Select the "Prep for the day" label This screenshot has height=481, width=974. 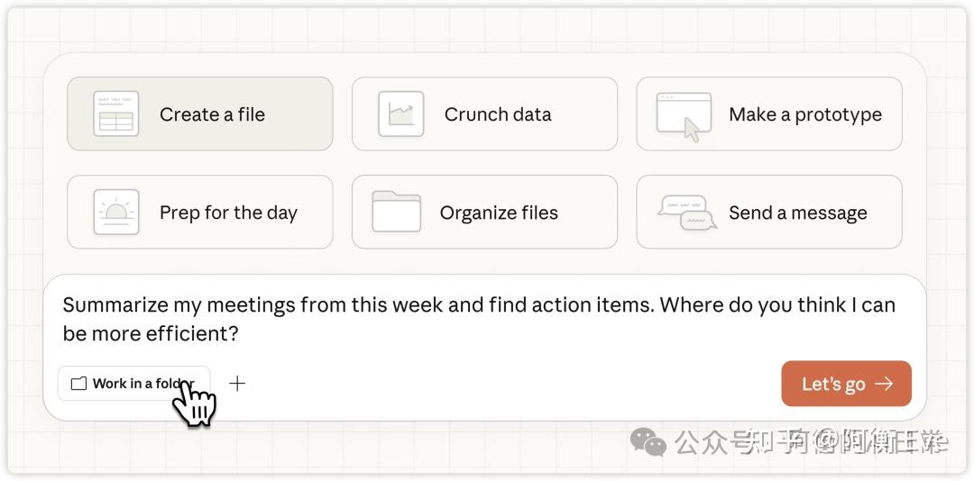(228, 213)
